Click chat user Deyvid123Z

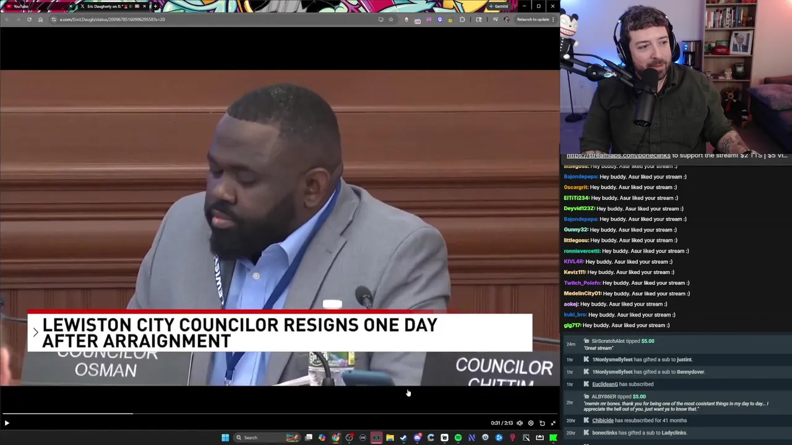579,208
